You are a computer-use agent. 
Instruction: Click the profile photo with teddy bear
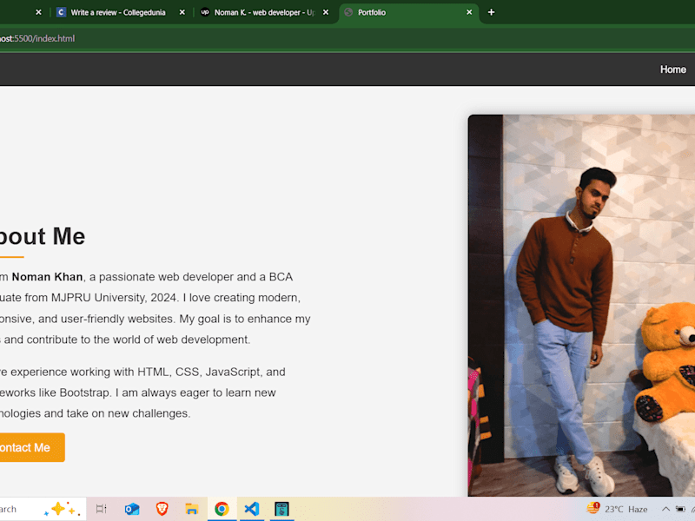(581, 306)
